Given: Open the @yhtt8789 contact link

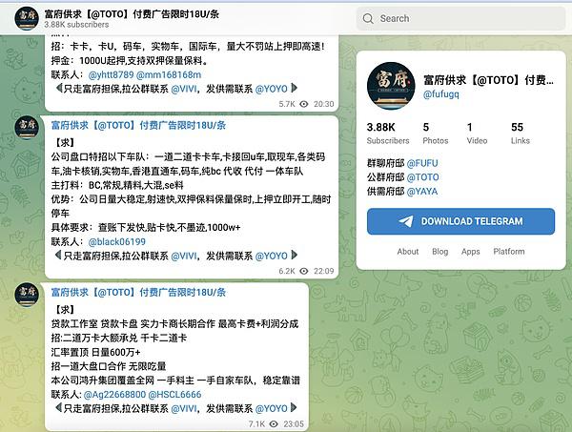Looking at the screenshot, I should click(111, 74).
